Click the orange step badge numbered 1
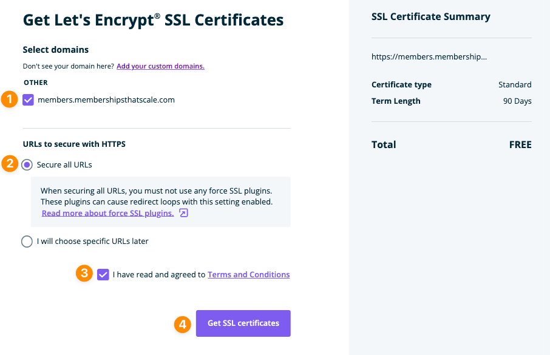The width and height of the screenshot is (550, 355). coord(10,100)
